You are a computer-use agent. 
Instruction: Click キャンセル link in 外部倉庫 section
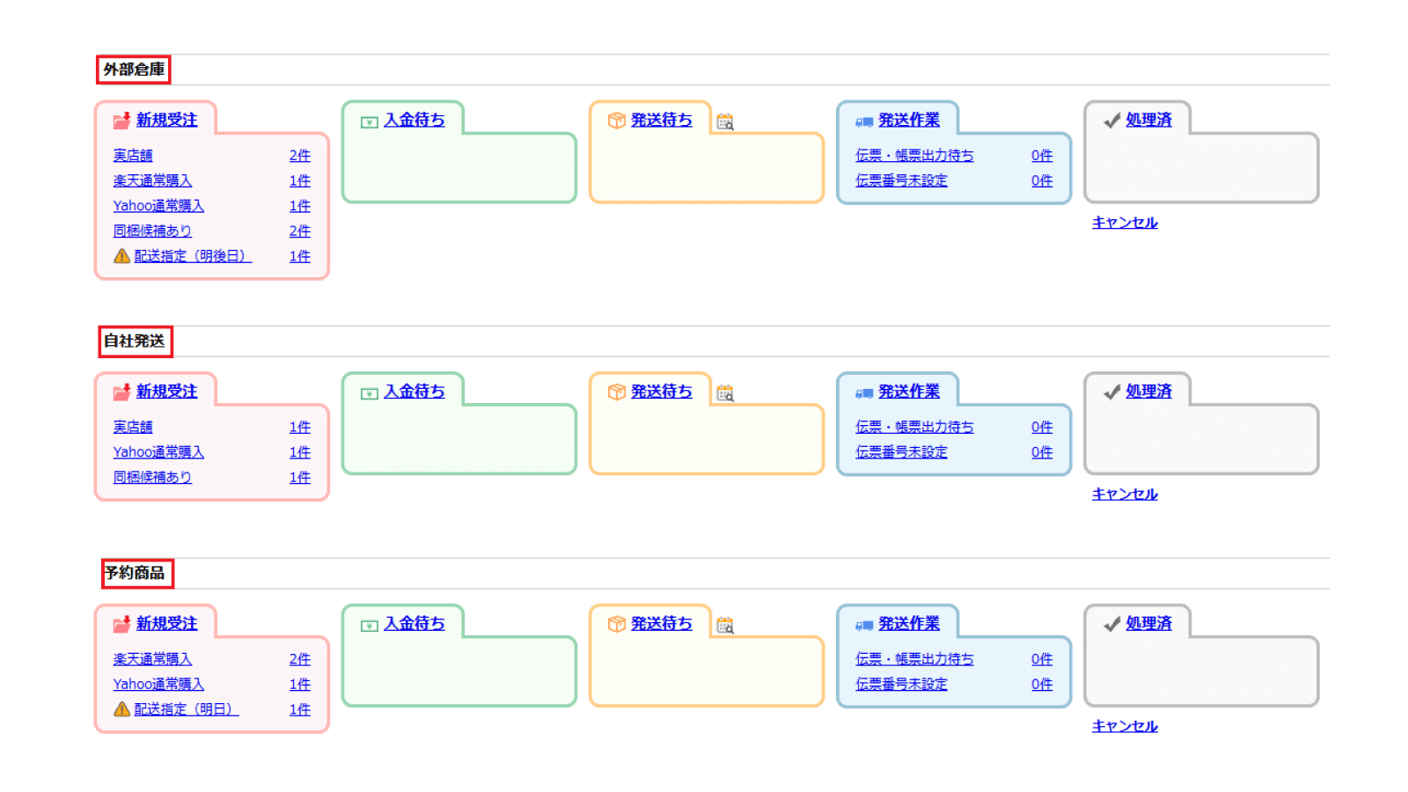coord(1125,223)
